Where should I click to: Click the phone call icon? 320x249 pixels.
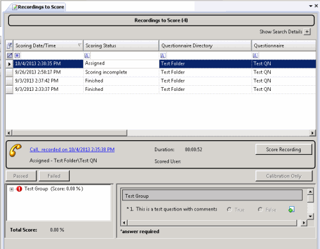click(15, 150)
